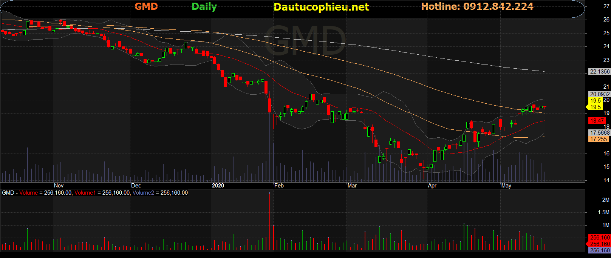Click the blue 256,160 volume tag
This screenshot has width=611, height=258.
600,250
